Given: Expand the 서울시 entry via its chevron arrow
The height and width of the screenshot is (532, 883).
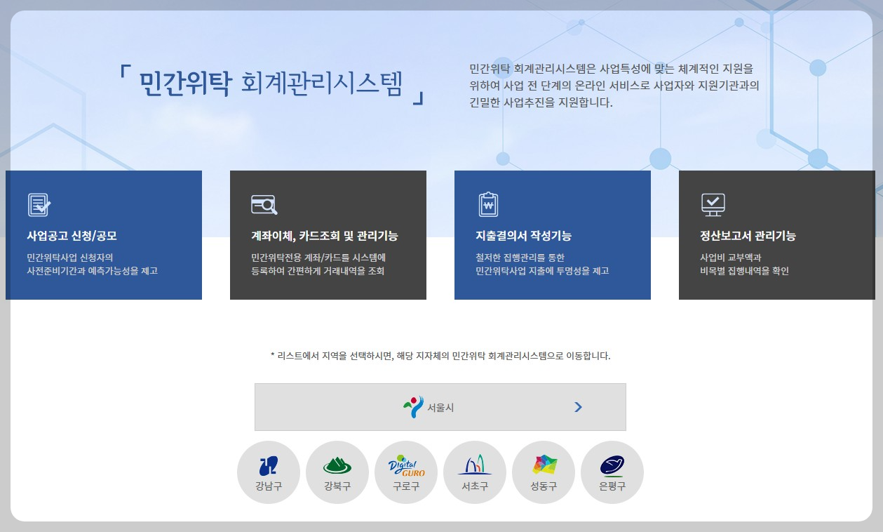Looking at the screenshot, I should point(578,406).
